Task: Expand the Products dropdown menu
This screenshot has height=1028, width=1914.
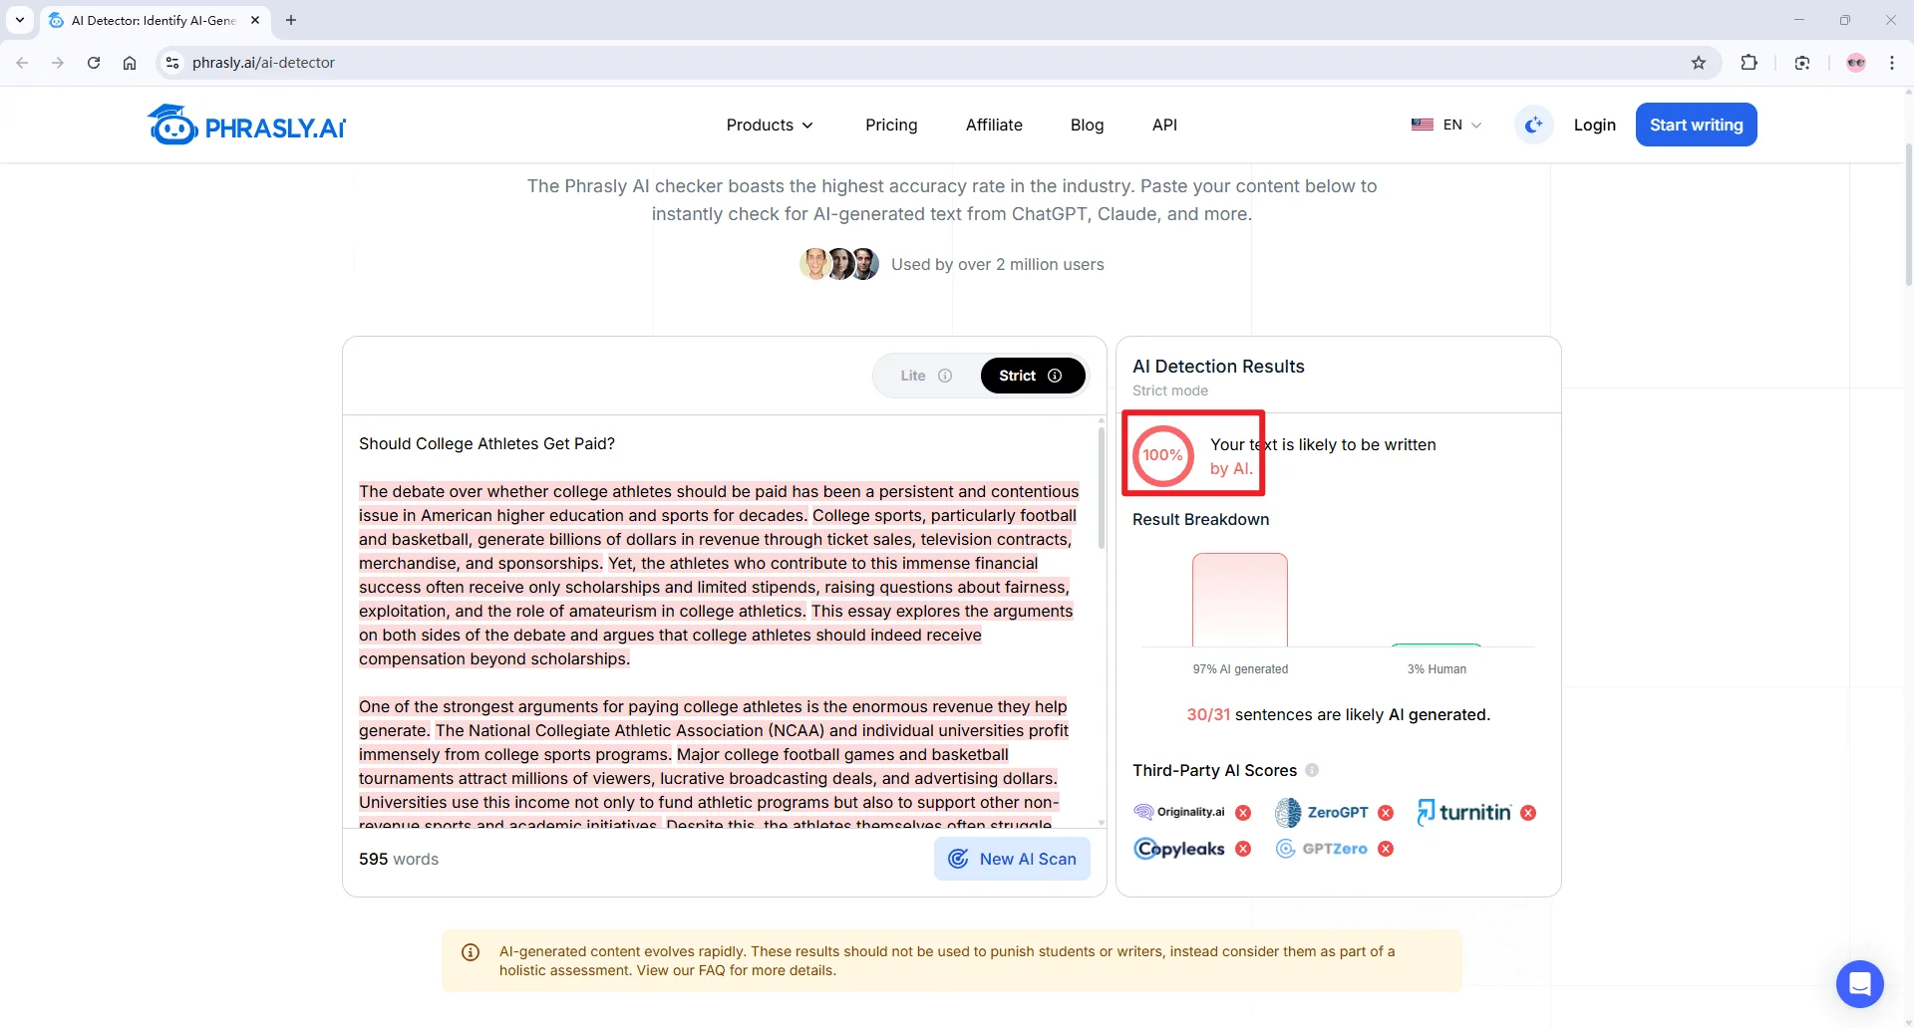Action: coord(770,125)
